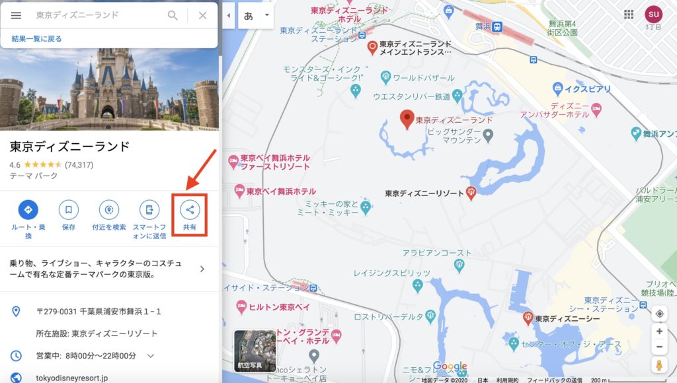Click テーマパーク category label
This screenshot has width=677, height=383.
pyautogui.click(x=33, y=176)
